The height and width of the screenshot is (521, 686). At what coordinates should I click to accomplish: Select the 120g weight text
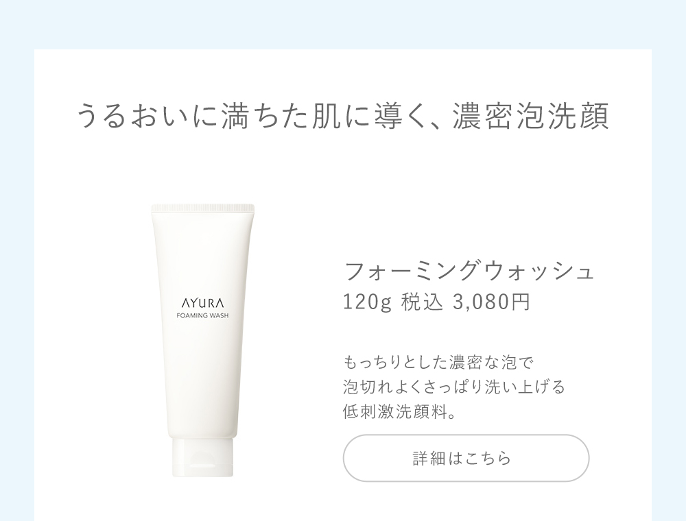point(366,302)
